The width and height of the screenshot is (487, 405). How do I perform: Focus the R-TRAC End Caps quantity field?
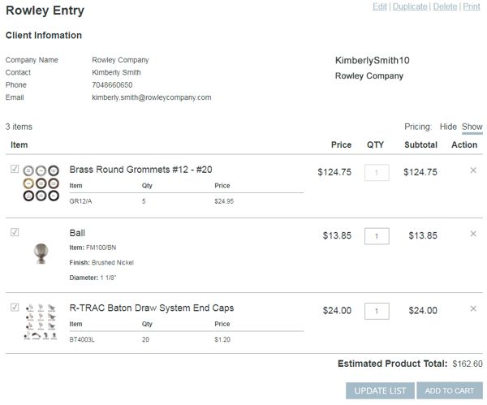coord(377,311)
